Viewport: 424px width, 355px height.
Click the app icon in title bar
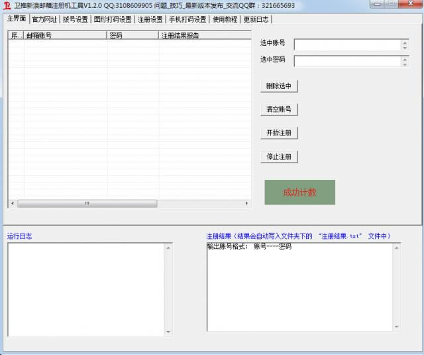click(x=7, y=5)
